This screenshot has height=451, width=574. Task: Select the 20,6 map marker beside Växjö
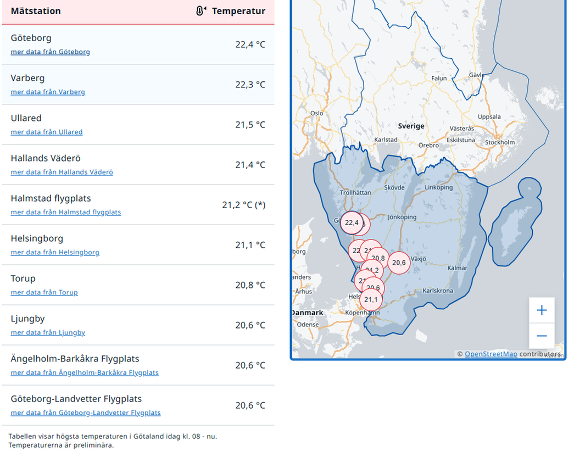(x=399, y=263)
